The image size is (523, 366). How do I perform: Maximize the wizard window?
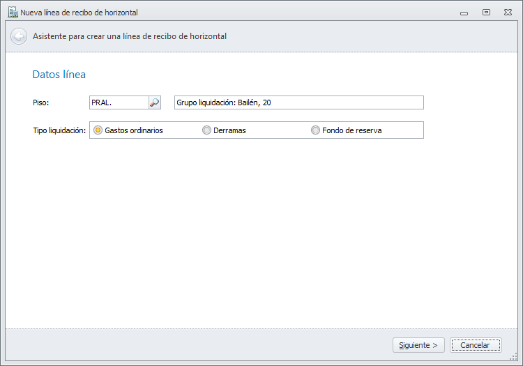[x=486, y=12]
